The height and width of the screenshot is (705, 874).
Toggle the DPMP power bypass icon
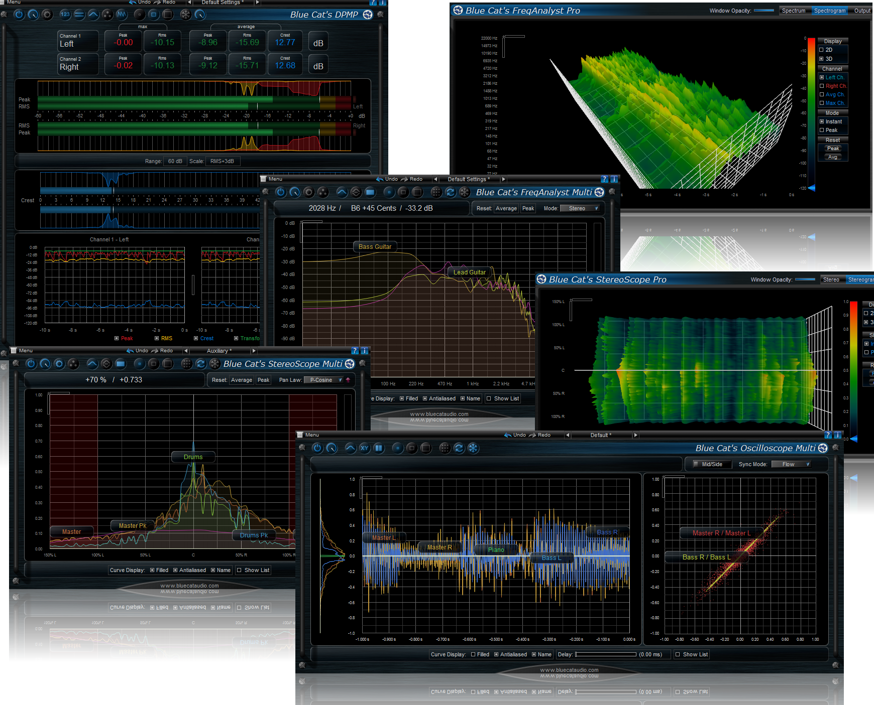coord(19,15)
